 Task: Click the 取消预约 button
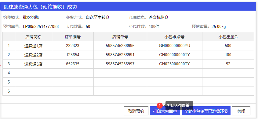coord(136,111)
